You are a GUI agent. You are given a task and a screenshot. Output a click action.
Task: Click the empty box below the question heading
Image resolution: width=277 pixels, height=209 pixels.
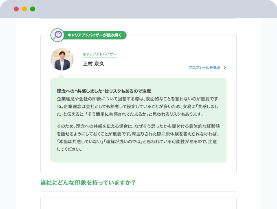(x=138, y=203)
